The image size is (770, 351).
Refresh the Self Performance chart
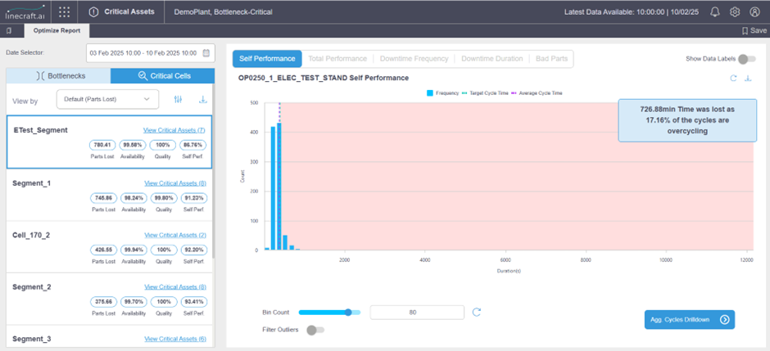(733, 78)
